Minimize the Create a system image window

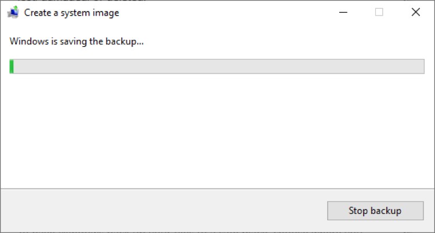343,12
